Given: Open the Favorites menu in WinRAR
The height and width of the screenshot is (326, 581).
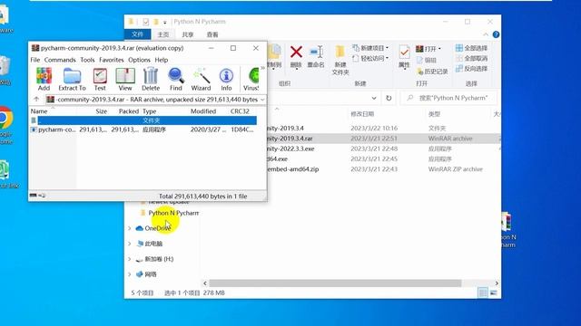Looking at the screenshot, I should click(111, 60).
